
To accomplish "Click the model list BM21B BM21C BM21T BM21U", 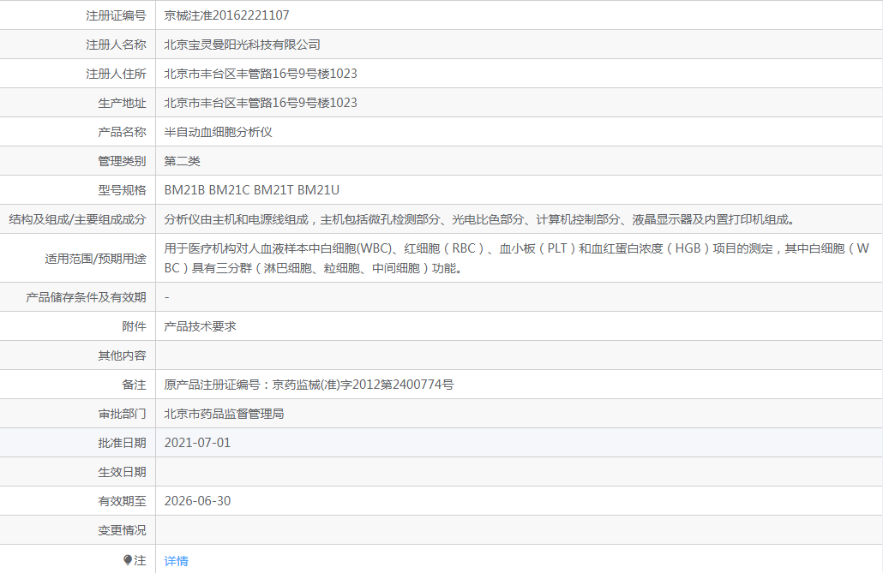I will click(x=252, y=190).
